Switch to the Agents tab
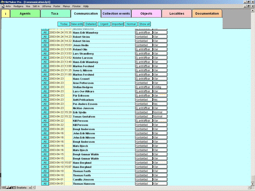 coord(25,13)
